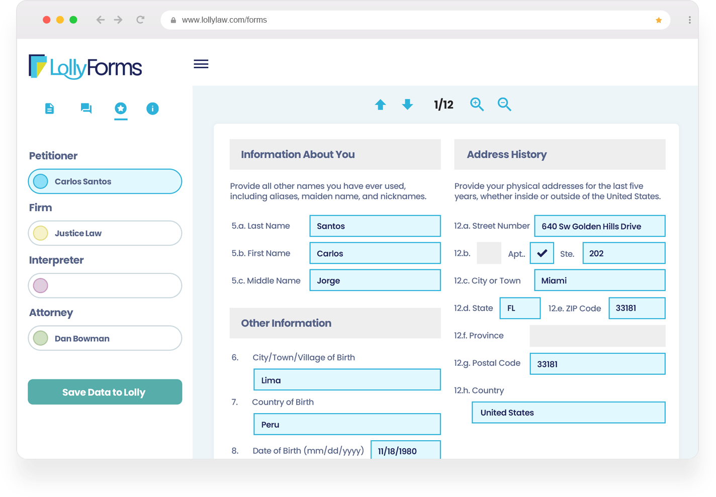Click the Country of Birth field Peru
This screenshot has width=716, height=497.
pos(347,424)
